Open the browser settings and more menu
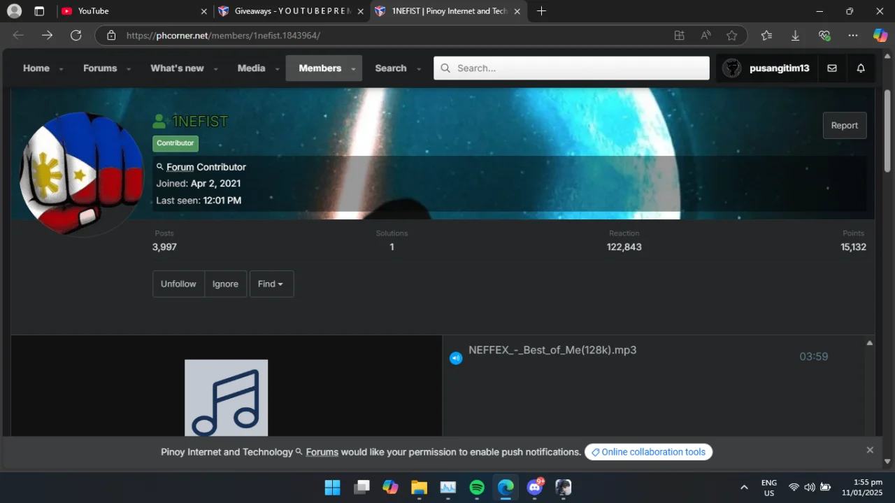Image resolution: width=895 pixels, height=503 pixels. click(x=853, y=35)
